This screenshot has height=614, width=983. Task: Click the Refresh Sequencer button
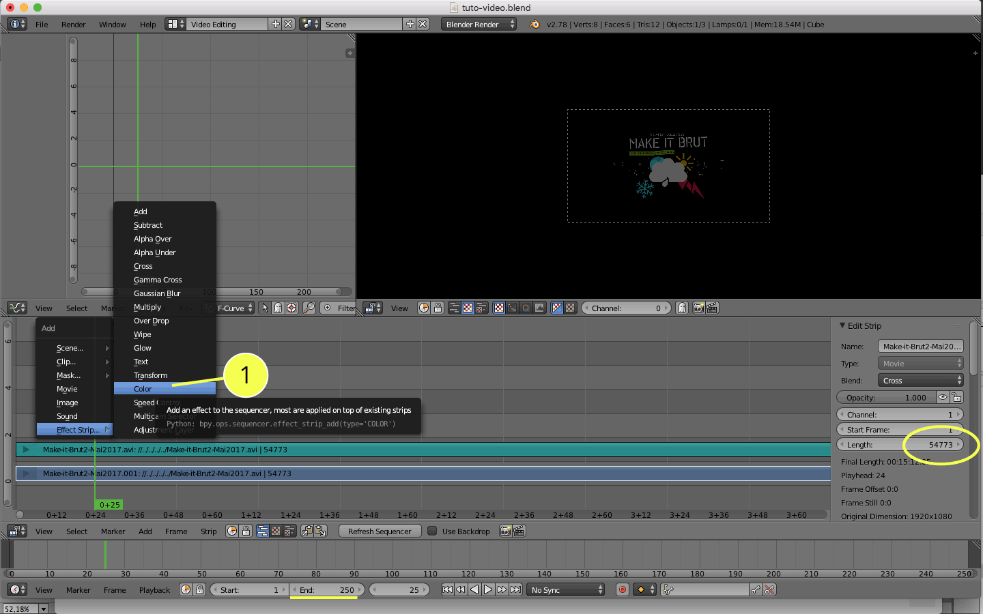click(x=380, y=531)
